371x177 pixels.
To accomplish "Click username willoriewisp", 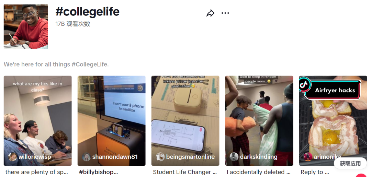I will point(35,157).
